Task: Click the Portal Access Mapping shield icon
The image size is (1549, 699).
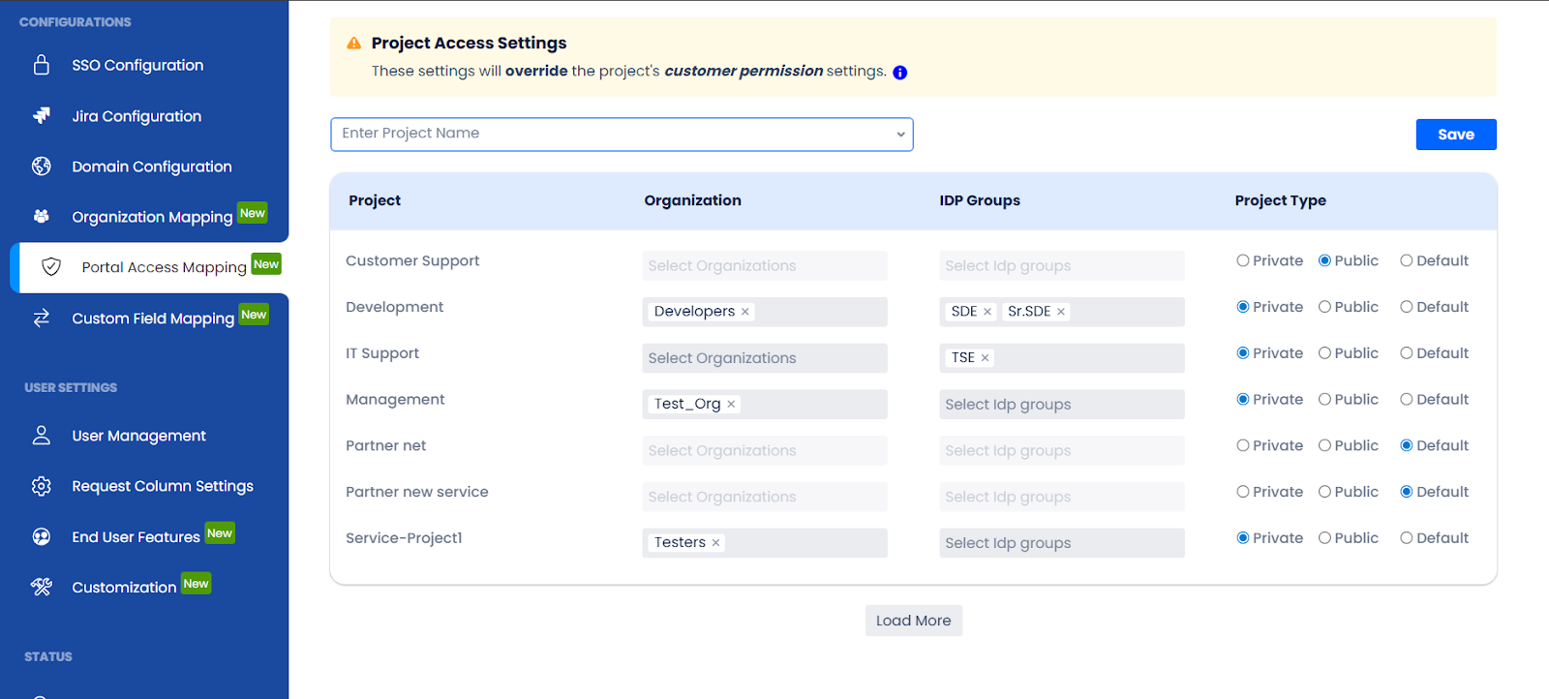Action: click(51, 267)
